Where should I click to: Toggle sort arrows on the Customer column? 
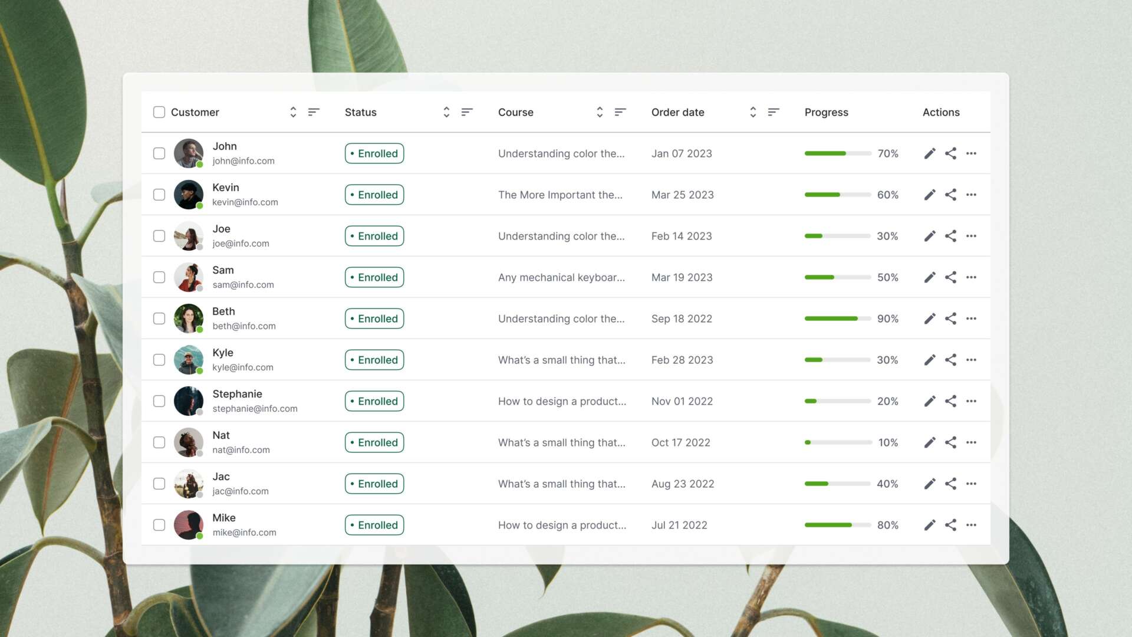click(293, 112)
